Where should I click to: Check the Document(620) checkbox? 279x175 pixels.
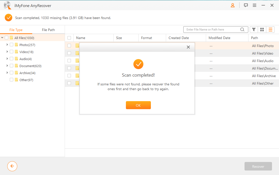click(11, 66)
